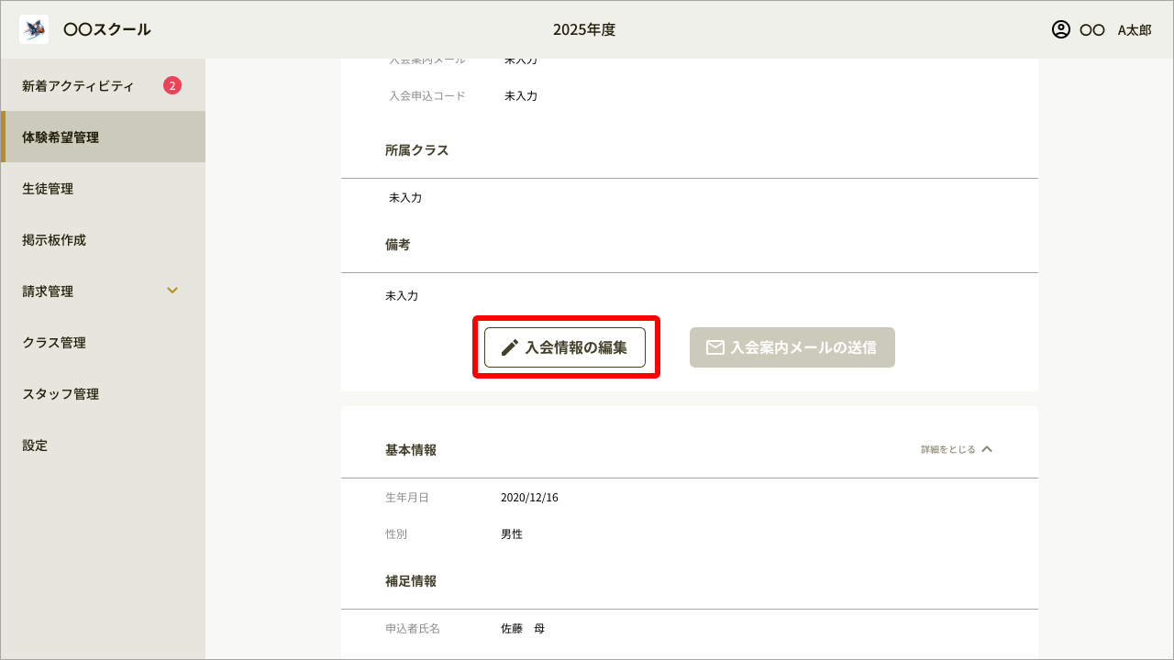Image resolution: width=1174 pixels, height=660 pixels.
Task: Open スタッフ管理
Action: 59,393
